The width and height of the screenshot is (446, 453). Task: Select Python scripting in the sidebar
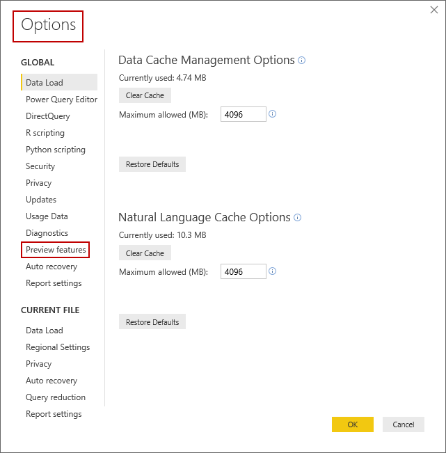point(56,150)
